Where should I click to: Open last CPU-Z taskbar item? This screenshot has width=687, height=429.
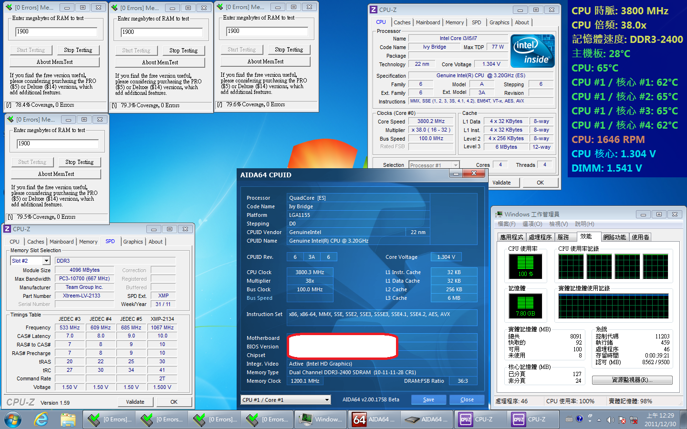pyautogui.click(x=532, y=419)
